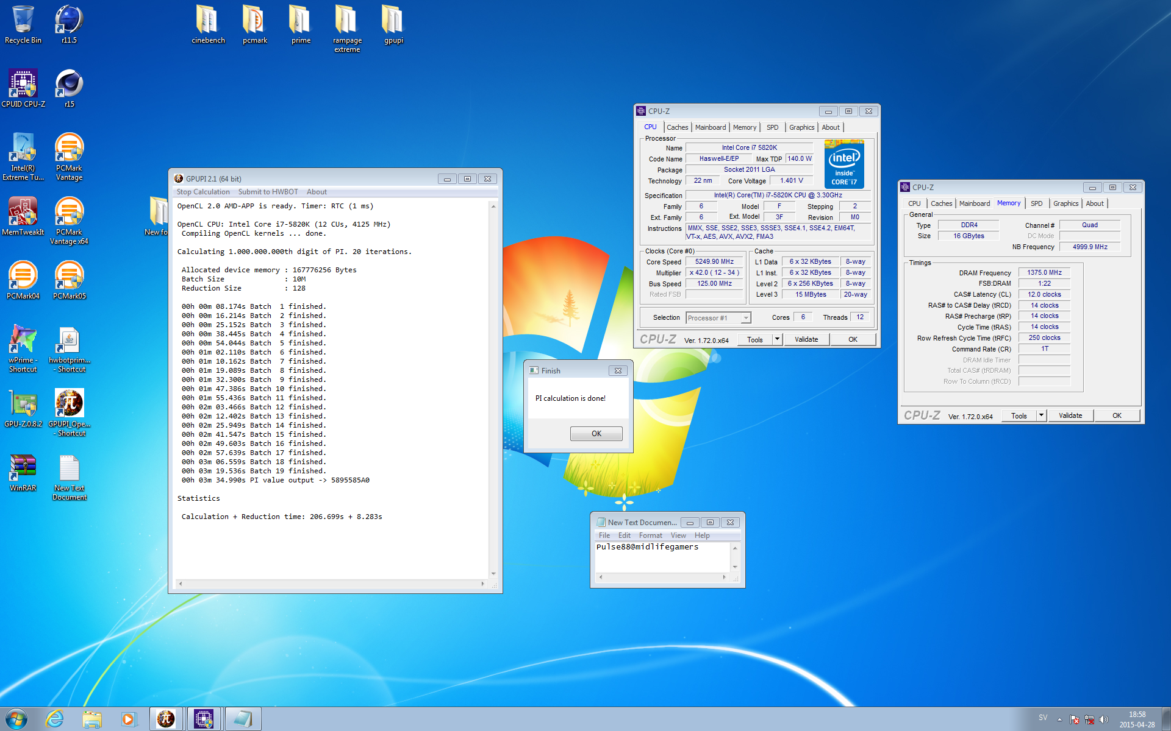1171x731 pixels.
Task: Switch to CPU-Z taskbar button
Action: point(204,719)
